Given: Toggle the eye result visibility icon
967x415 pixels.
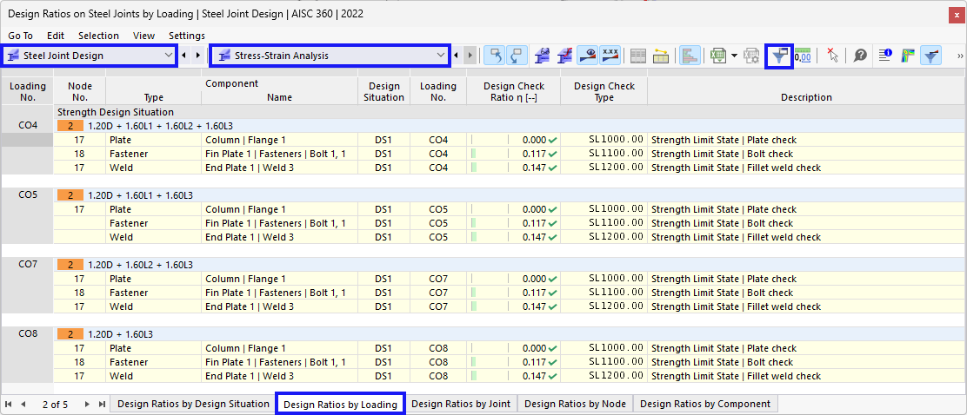Looking at the screenshot, I should click(x=588, y=56).
